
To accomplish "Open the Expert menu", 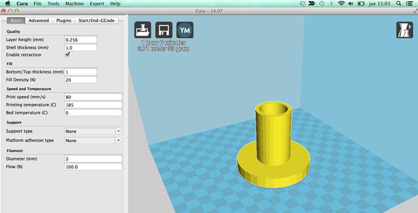I will tap(97, 3).
